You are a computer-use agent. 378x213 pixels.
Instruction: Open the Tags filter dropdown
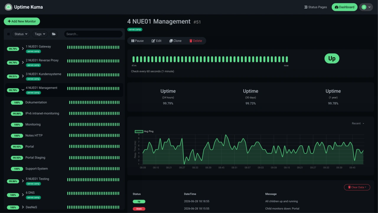pyautogui.click(x=40, y=34)
